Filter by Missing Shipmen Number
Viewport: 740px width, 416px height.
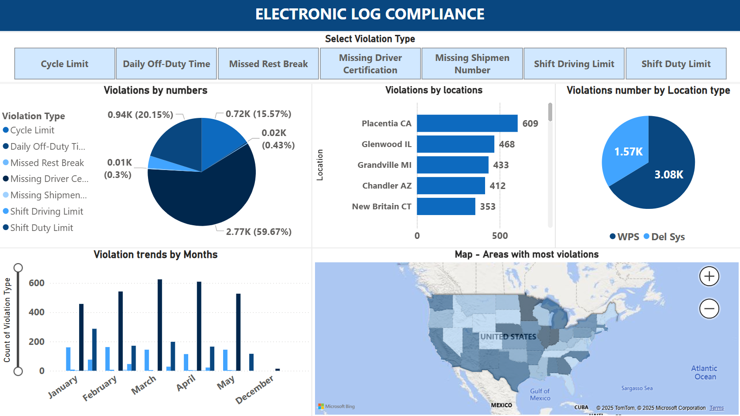tap(472, 64)
